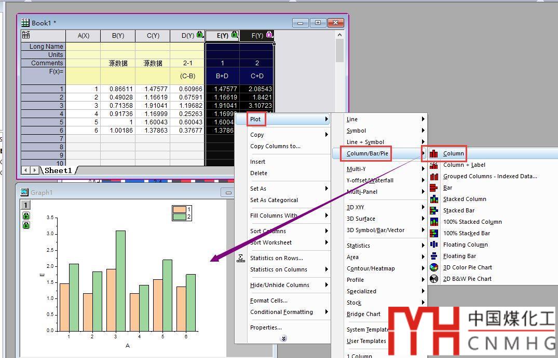The height and width of the screenshot is (358, 558).
Task: Select the Stacked Bar icon
Action: [x=433, y=210]
